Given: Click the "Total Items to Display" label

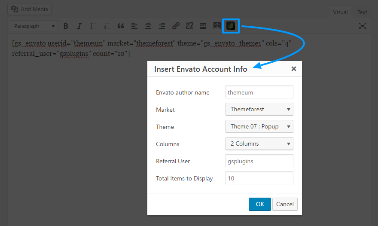Looking at the screenshot, I should pos(184,178).
